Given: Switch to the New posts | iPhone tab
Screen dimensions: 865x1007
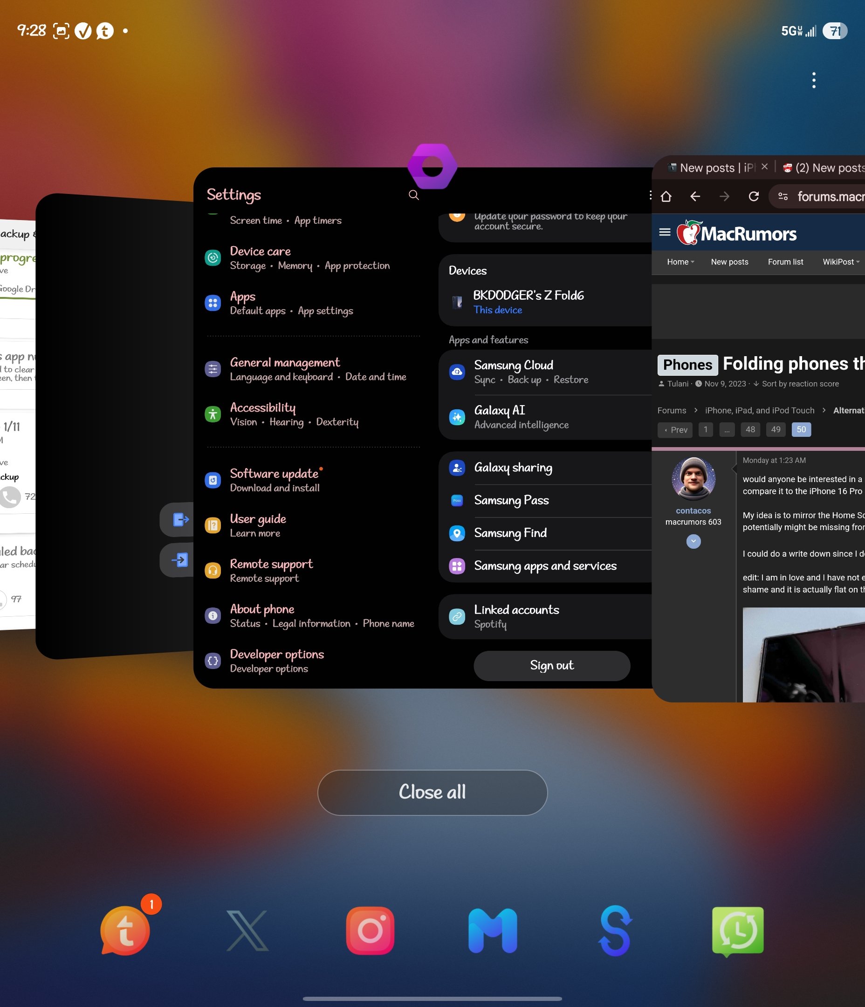Looking at the screenshot, I should coord(712,168).
